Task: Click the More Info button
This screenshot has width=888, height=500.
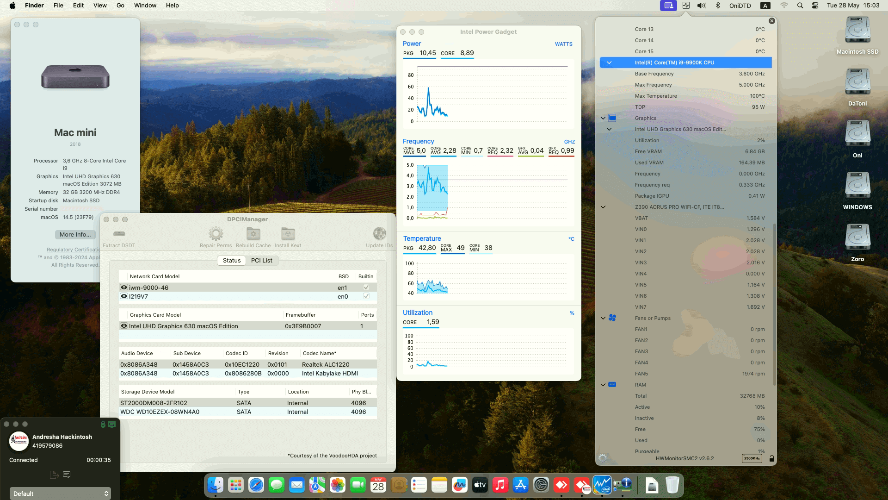Action: [x=75, y=234]
